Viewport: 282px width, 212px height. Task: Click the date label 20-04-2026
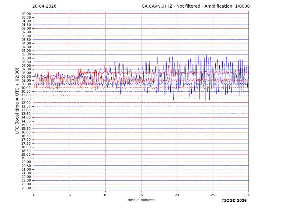[x=44, y=6]
